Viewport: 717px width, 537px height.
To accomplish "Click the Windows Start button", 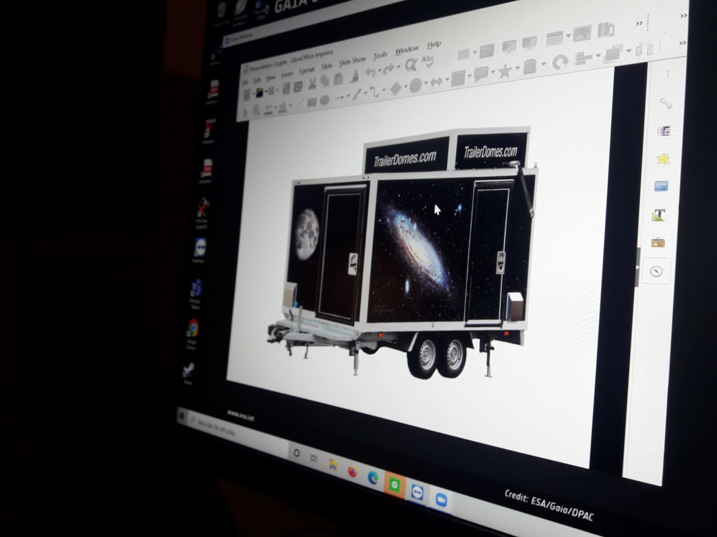I will click(182, 417).
